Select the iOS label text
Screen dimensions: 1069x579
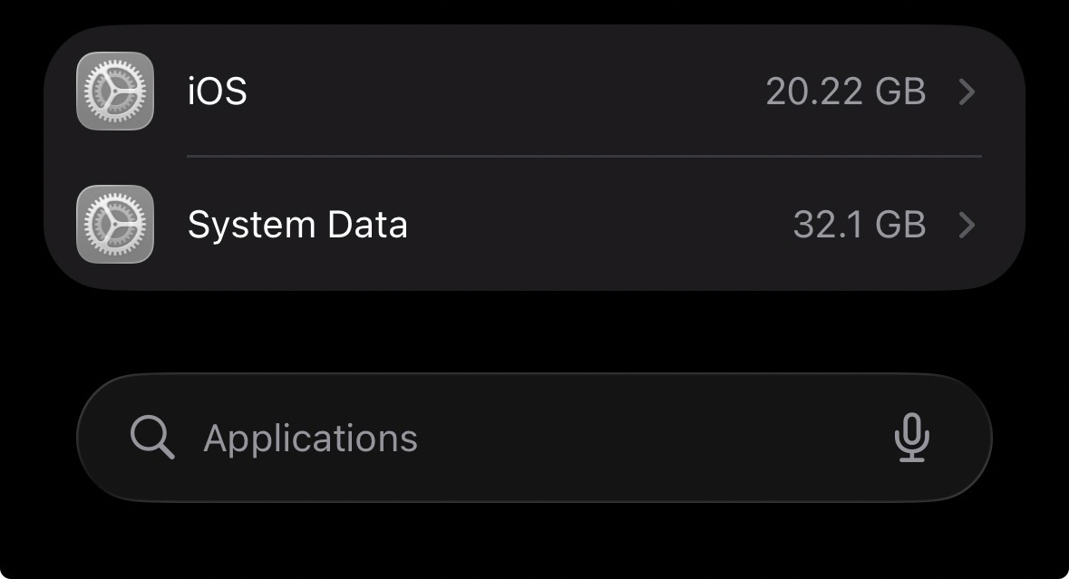[217, 92]
